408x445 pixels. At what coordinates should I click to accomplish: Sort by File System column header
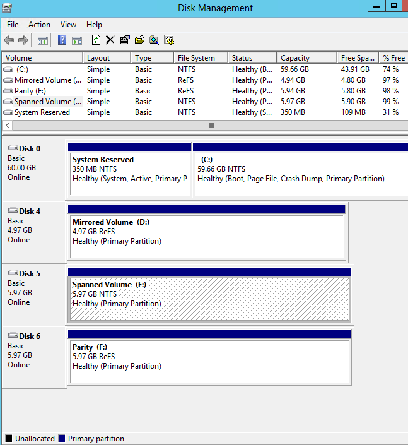(196, 58)
